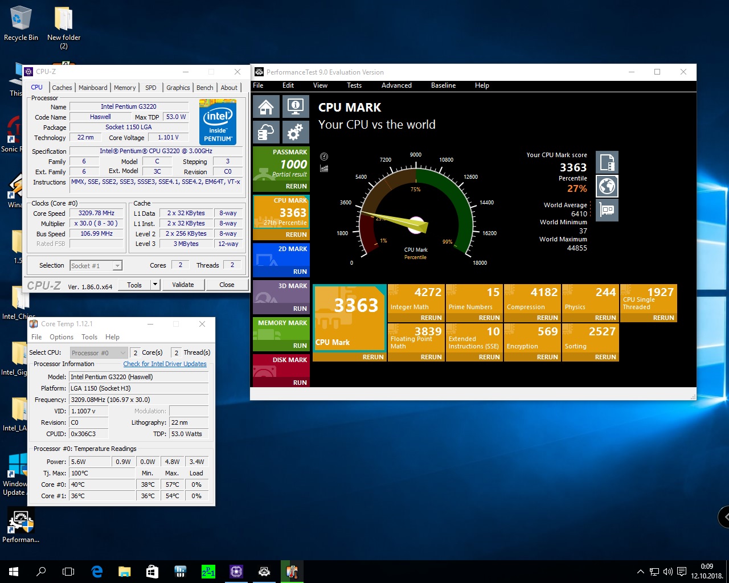Click the save results document icon
Screen dimensions: 729x583
coord(607,163)
